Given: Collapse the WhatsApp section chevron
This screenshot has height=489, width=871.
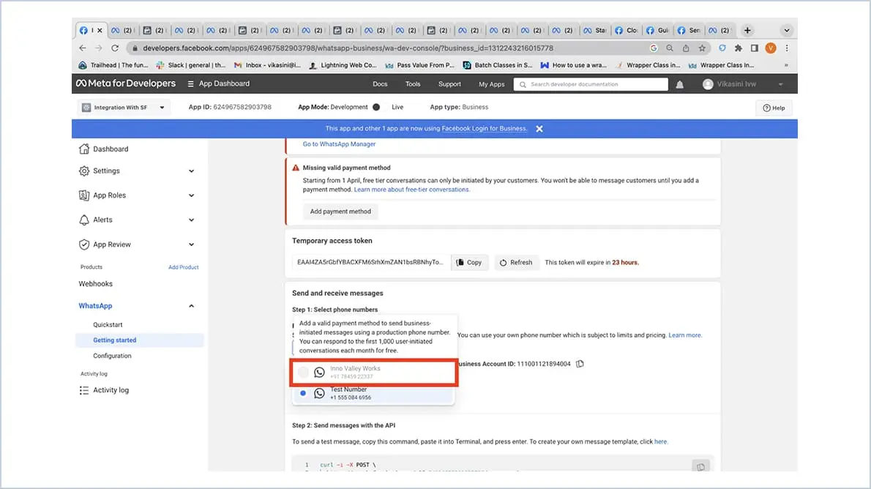Looking at the screenshot, I should pyautogui.click(x=191, y=306).
